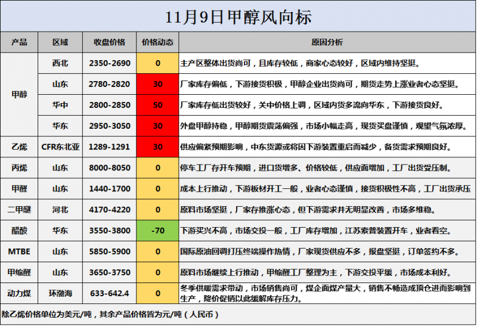Select the "MTBE" product cell
Viewport: 477px width, 326px height.
(19, 252)
